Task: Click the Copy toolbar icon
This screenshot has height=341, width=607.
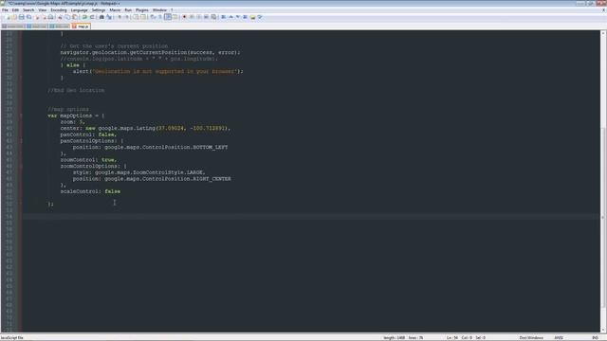Action: [x=67, y=17]
